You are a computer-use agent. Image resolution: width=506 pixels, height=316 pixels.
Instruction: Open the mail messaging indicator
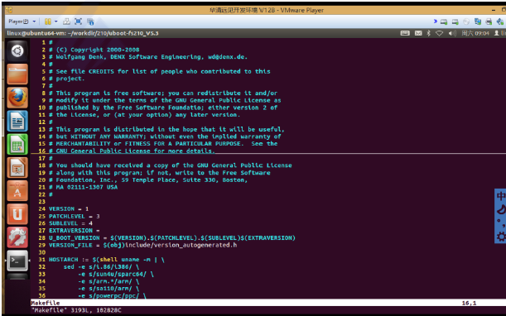418,33
